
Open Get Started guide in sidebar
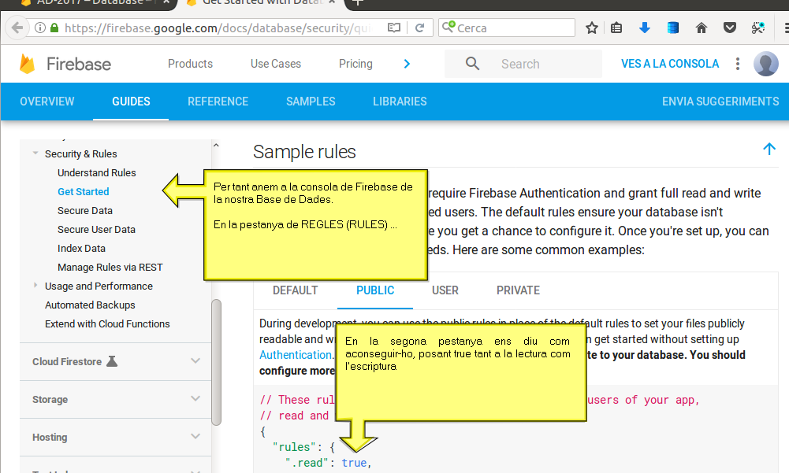[83, 191]
